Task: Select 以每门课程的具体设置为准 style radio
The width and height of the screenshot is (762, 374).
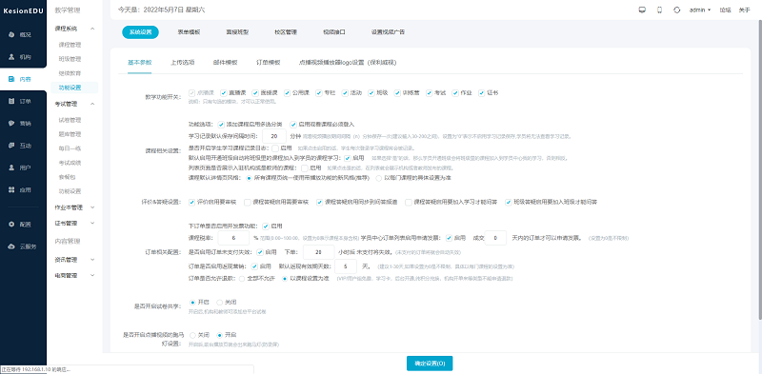Action: pos(378,178)
